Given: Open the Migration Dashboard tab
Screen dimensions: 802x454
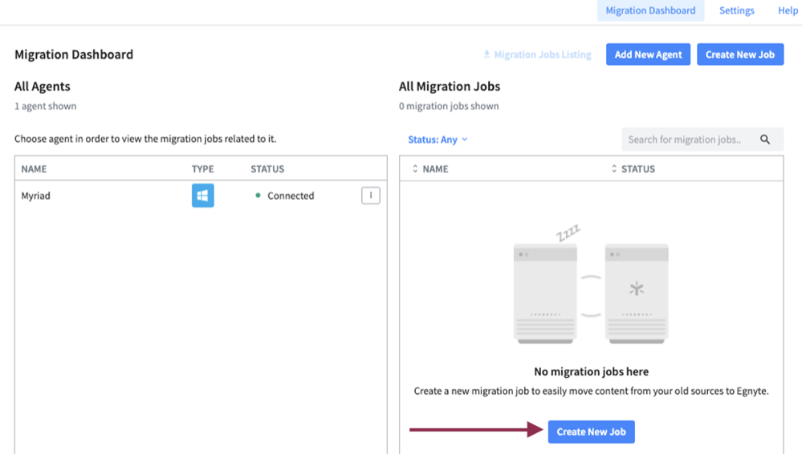Looking at the screenshot, I should (x=650, y=10).
